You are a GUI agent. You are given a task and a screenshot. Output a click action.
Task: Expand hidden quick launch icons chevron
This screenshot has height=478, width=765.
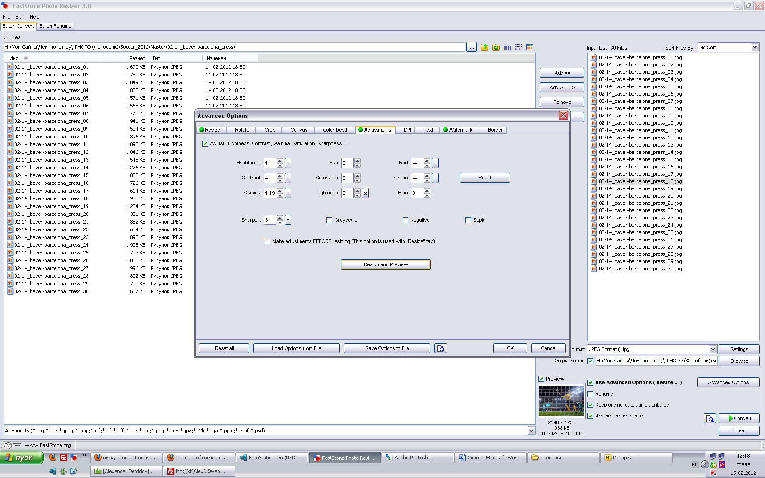tap(84, 455)
